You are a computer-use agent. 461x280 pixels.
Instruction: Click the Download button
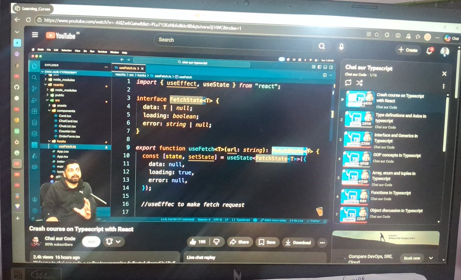pyautogui.click(x=298, y=242)
